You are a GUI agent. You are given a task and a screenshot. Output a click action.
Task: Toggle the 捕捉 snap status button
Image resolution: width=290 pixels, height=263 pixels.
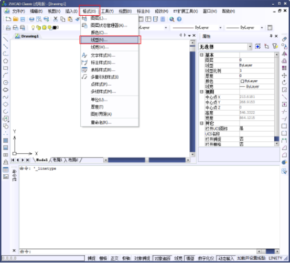coord(92,258)
